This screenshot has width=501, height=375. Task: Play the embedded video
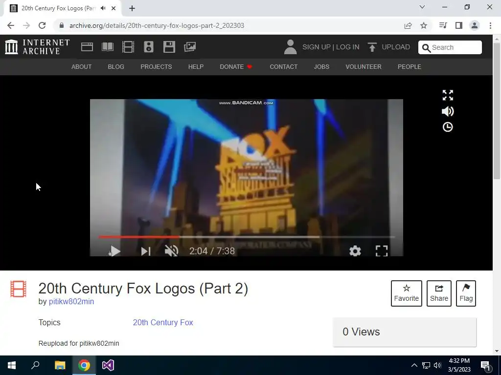114,251
